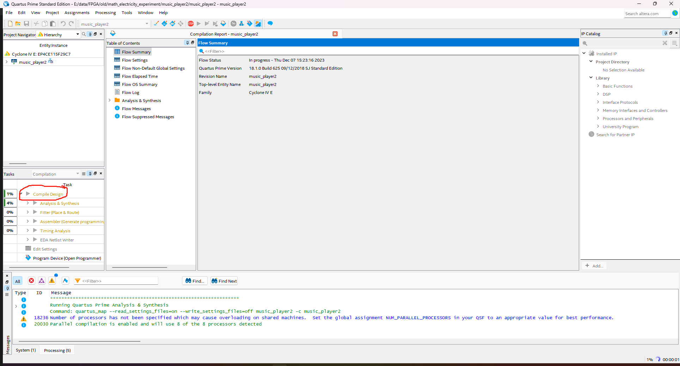Click Start Compilation play icon in toolbar
Viewport: 680px width, 366px height.
tap(199, 24)
